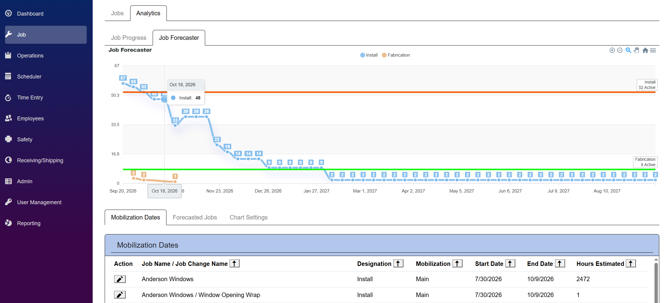Sort by End Date column arrow
This screenshot has width=665, height=303.
click(560, 263)
